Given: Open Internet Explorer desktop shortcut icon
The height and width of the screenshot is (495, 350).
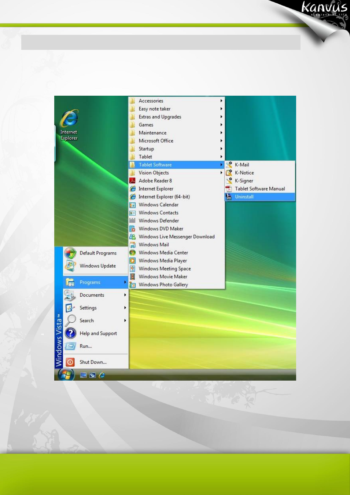Looking at the screenshot, I should click(69, 118).
